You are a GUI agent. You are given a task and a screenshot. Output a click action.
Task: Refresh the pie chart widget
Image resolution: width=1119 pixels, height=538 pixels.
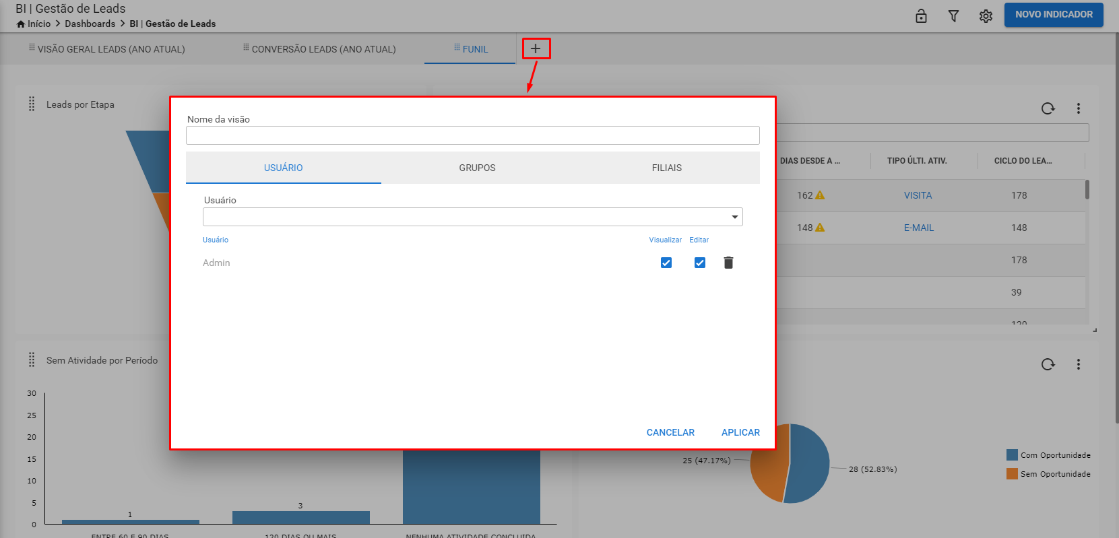[x=1048, y=364]
